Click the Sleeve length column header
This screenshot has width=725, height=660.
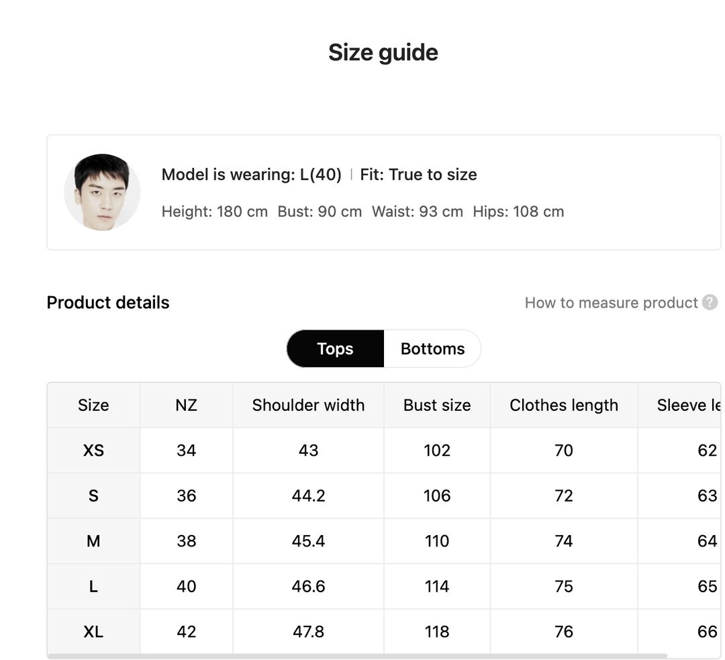pos(688,405)
